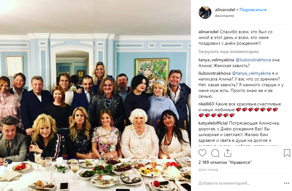The image size is (292, 191).
Task: Open the Аксиньино location link
Action: click(224, 15)
